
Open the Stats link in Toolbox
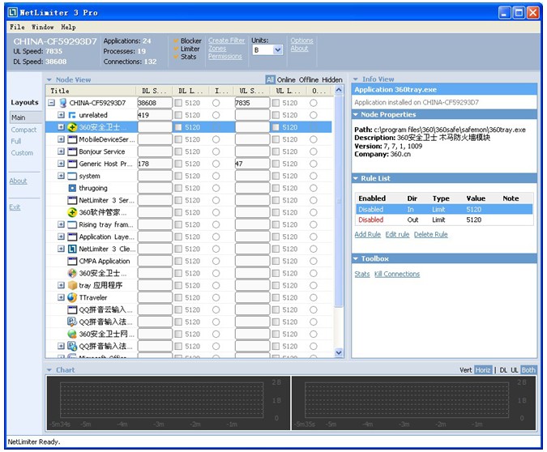coord(362,274)
